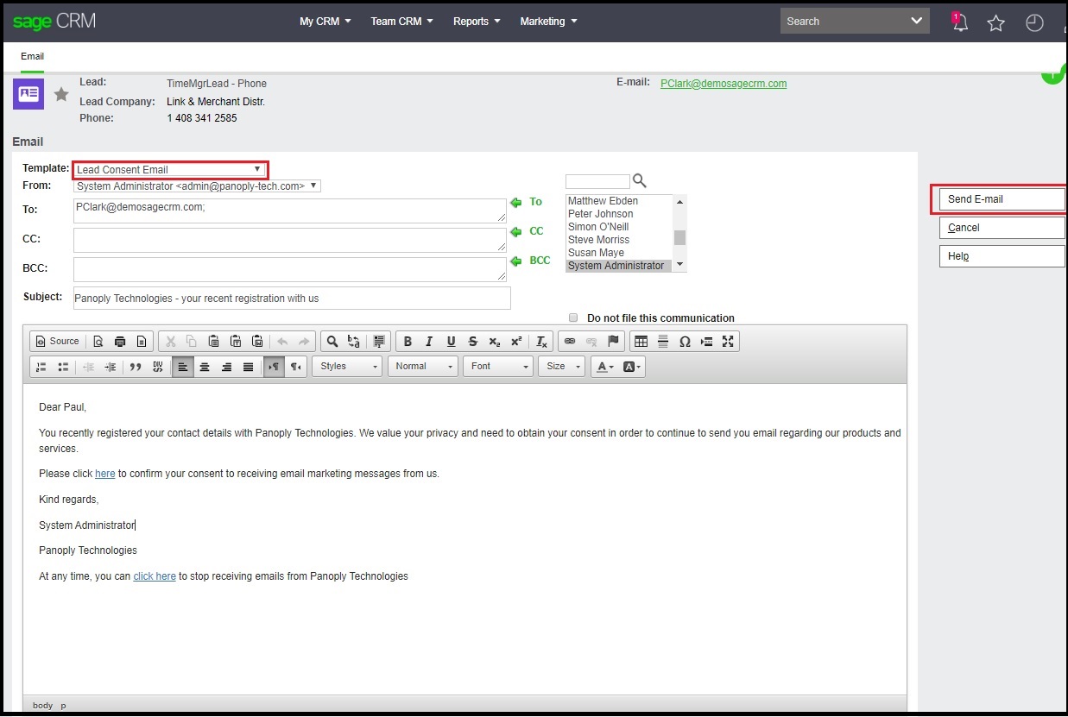Click the green To arrow button
Image resolution: width=1068 pixels, height=717 pixels.
pos(516,202)
